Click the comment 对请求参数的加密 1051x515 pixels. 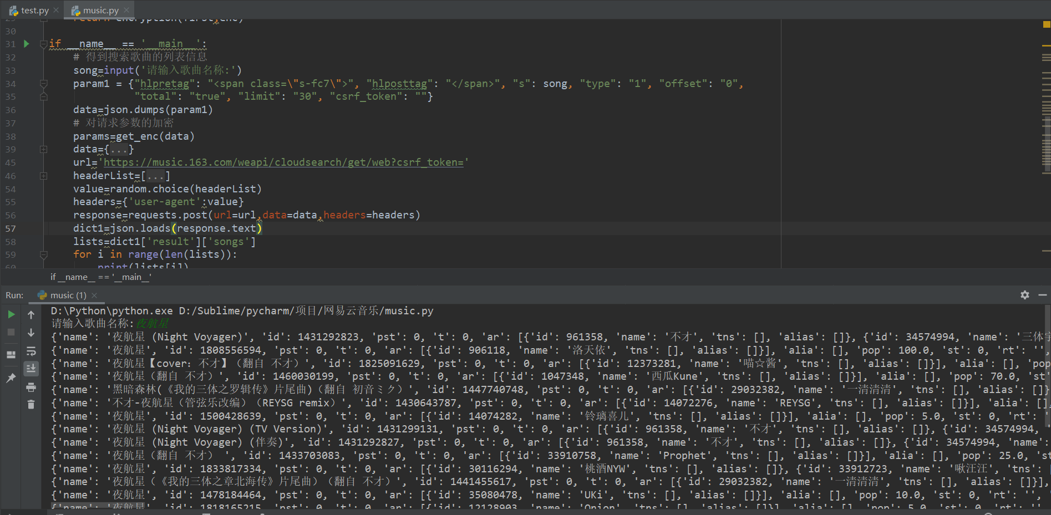pos(123,123)
